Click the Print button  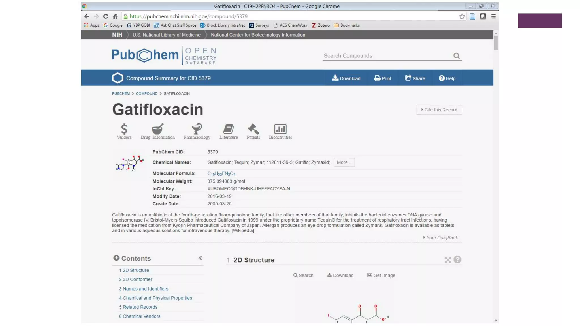[382, 78]
